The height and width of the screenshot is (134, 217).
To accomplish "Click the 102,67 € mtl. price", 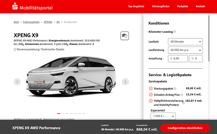I will (194, 101).
